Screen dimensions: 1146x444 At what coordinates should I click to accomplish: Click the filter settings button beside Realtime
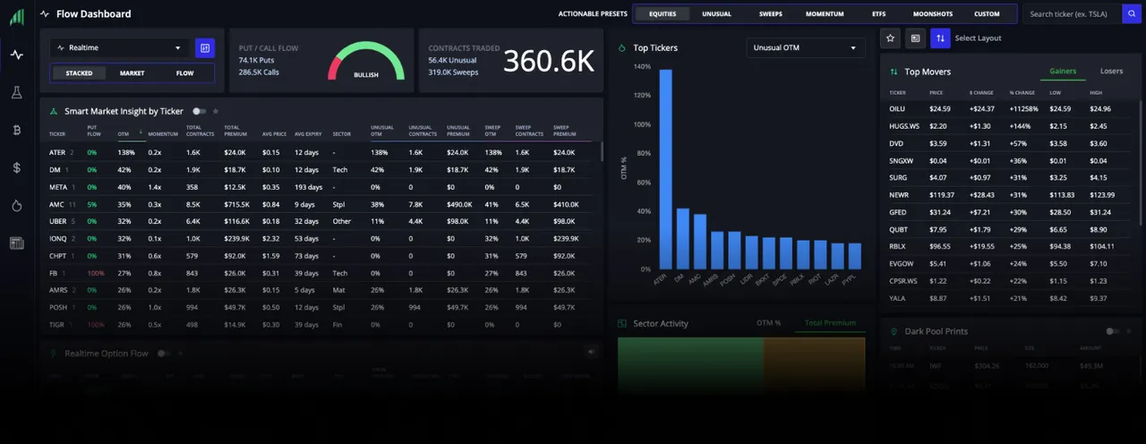click(x=205, y=47)
